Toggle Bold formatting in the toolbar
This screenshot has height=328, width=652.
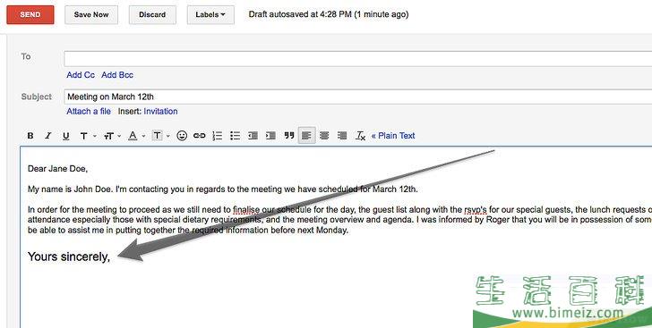pyautogui.click(x=30, y=136)
